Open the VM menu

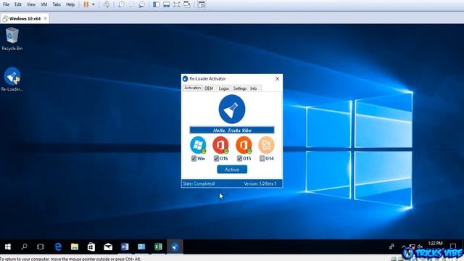(44, 4)
